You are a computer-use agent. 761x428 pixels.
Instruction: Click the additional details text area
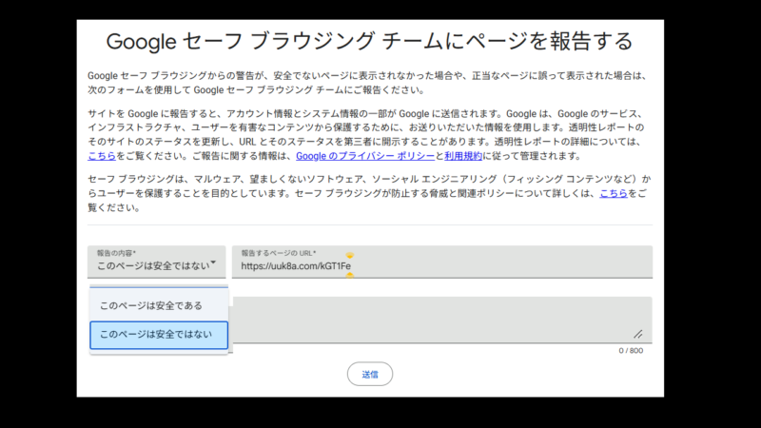pos(442,320)
